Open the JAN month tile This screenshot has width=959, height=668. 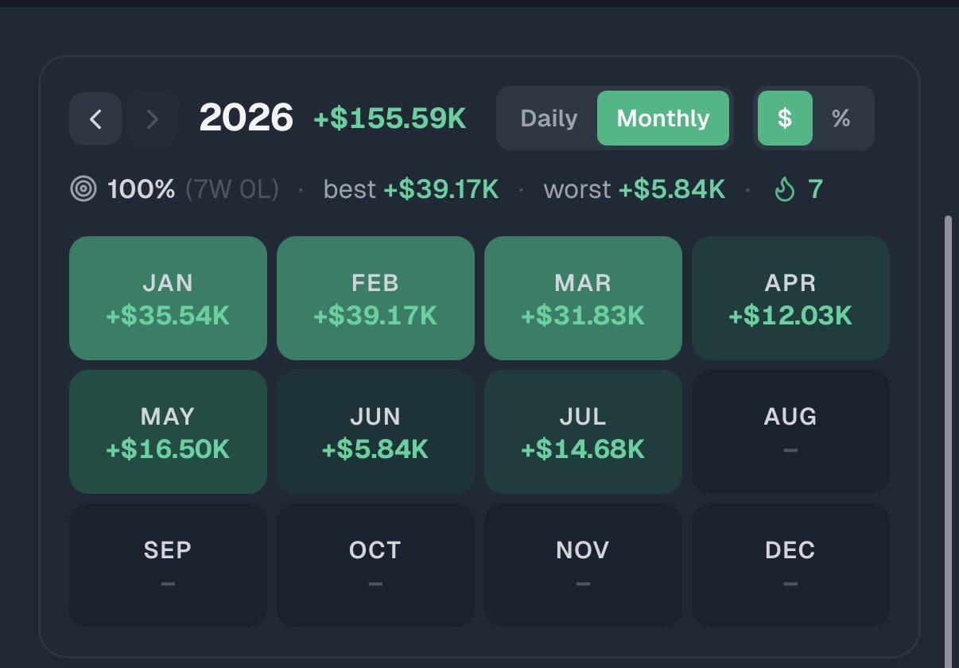click(168, 298)
